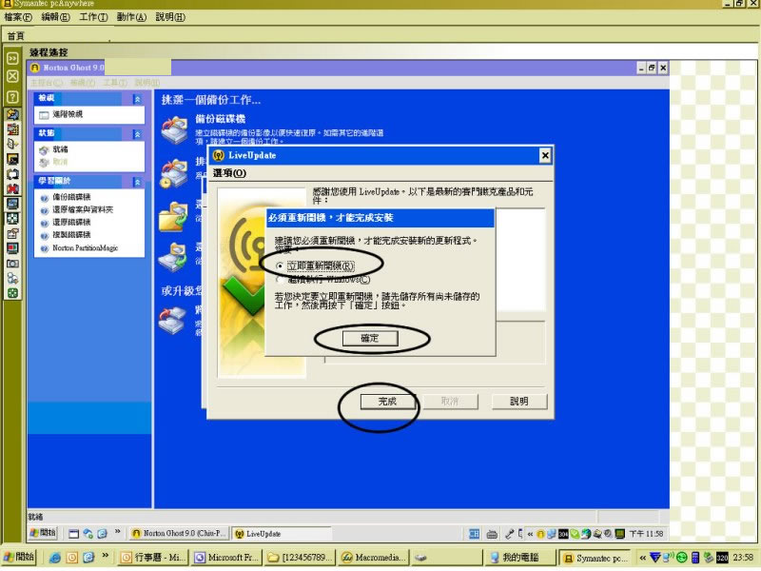
Task: Click the 確定 button in restart dialog
Action: point(370,338)
